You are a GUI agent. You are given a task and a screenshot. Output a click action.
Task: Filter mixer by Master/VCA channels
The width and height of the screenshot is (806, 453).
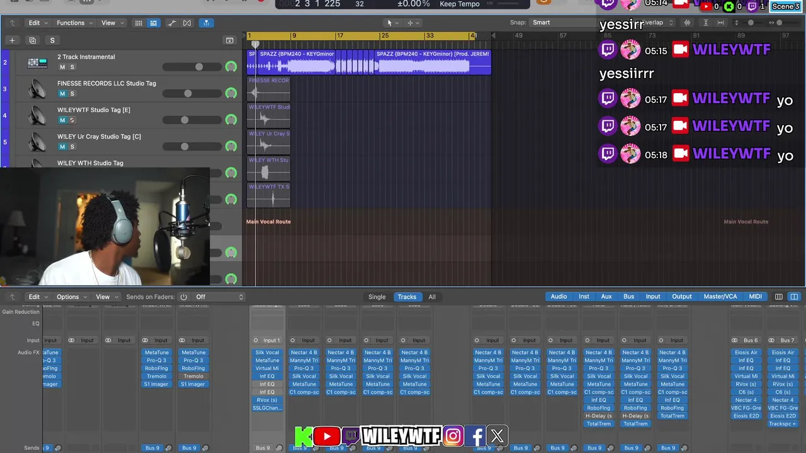(x=720, y=297)
